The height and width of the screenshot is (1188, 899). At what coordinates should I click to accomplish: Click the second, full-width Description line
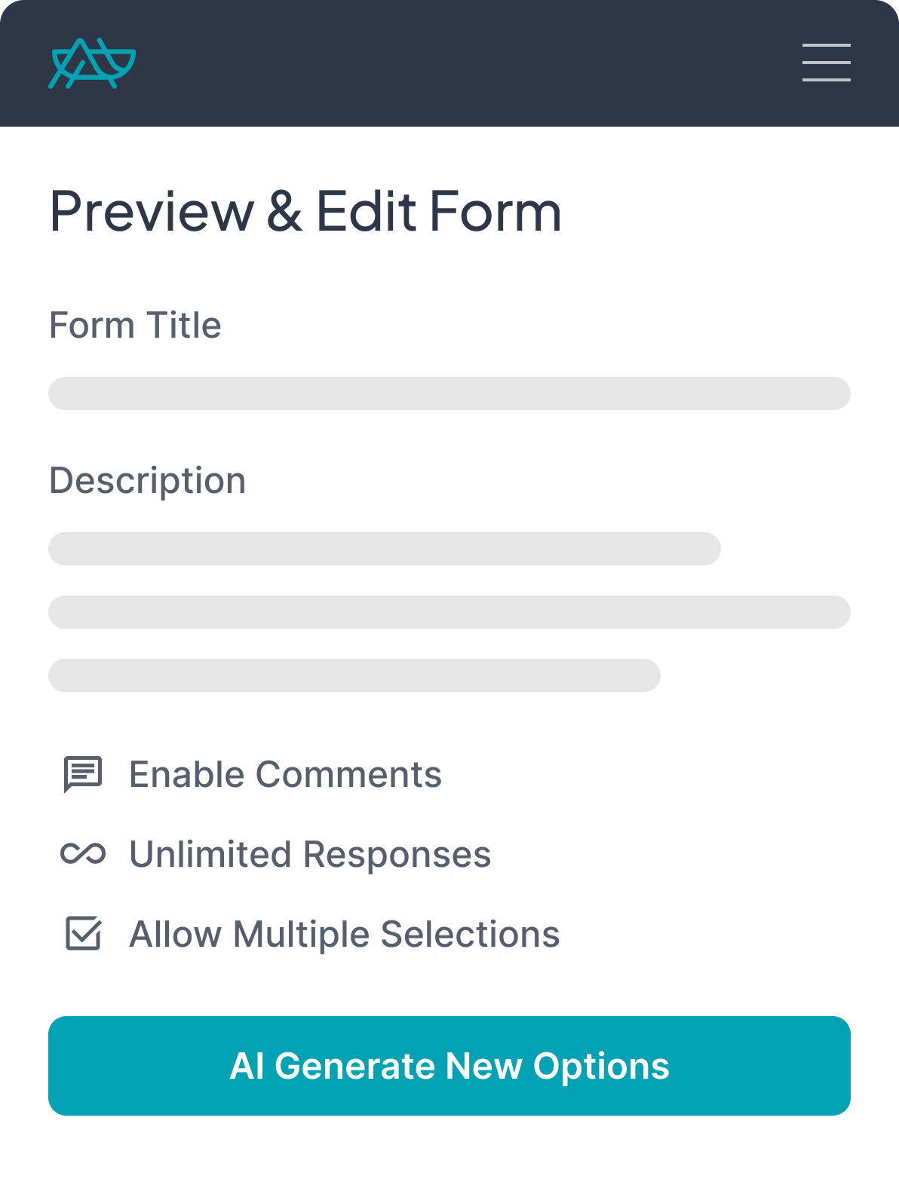pyautogui.click(x=449, y=612)
